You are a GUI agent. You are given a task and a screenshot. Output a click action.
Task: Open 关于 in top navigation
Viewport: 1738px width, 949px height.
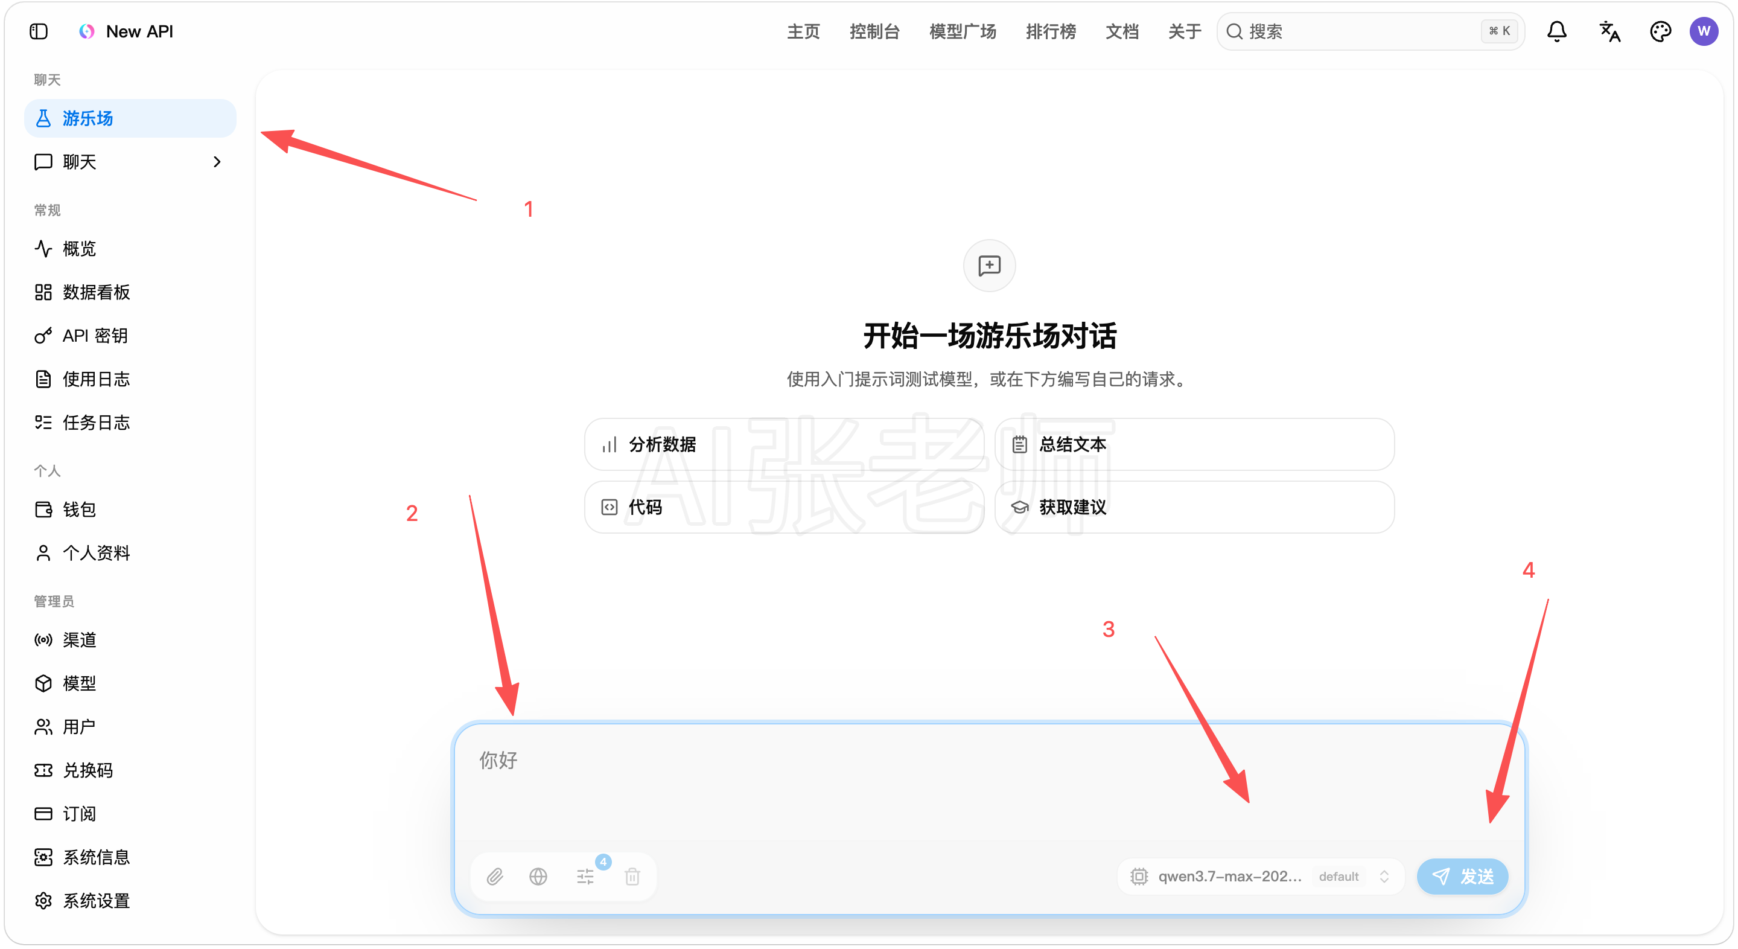(1185, 32)
